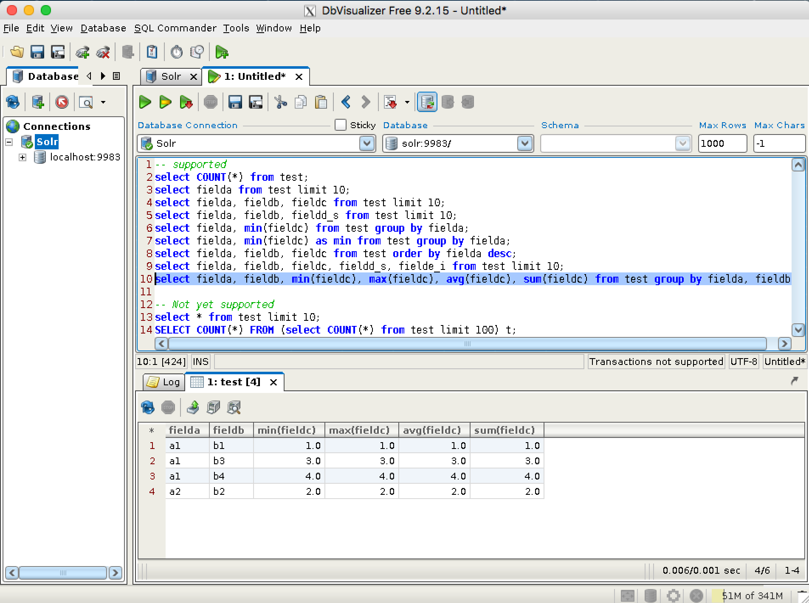
Task: Click the sum(fieldc) column header
Action: click(x=504, y=430)
